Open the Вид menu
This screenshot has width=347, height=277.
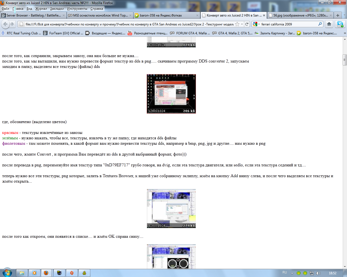tap(29, 9)
